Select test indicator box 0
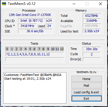Screen dimensions: 108x107 point(7,49)
